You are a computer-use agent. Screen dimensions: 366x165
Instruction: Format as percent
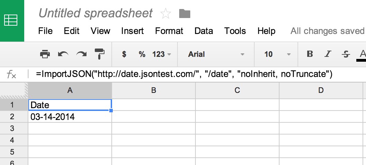[x=142, y=54]
